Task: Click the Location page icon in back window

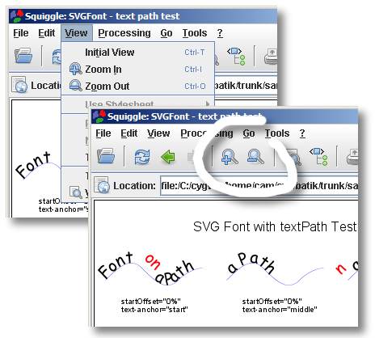Action: pos(19,85)
